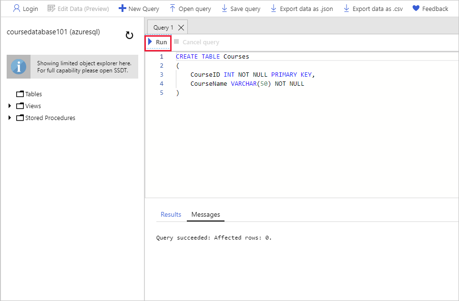This screenshot has width=459, height=301.
Task: Switch to the Results tab
Action: click(171, 214)
